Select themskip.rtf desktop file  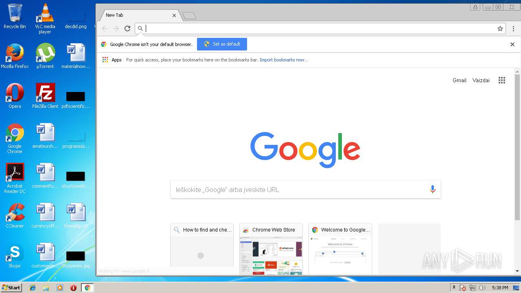point(76,216)
